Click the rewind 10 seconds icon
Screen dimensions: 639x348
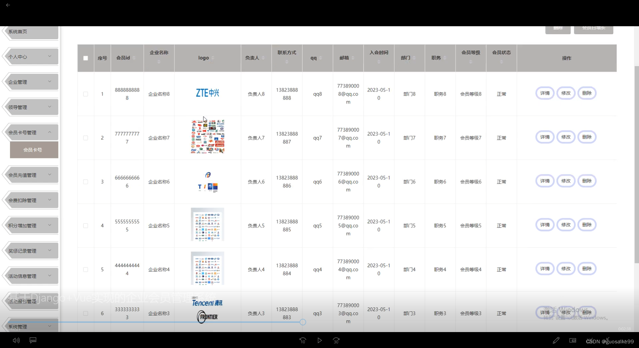[x=303, y=340]
